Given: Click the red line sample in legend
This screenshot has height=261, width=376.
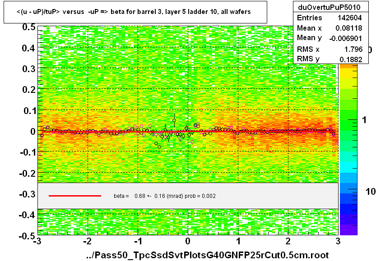Looking at the screenshot, I should tap(75, 196).
